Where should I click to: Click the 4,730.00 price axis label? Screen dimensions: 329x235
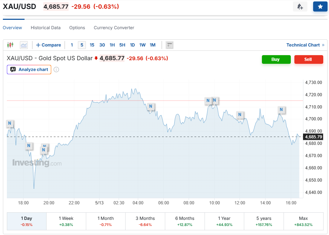[313, 83]
